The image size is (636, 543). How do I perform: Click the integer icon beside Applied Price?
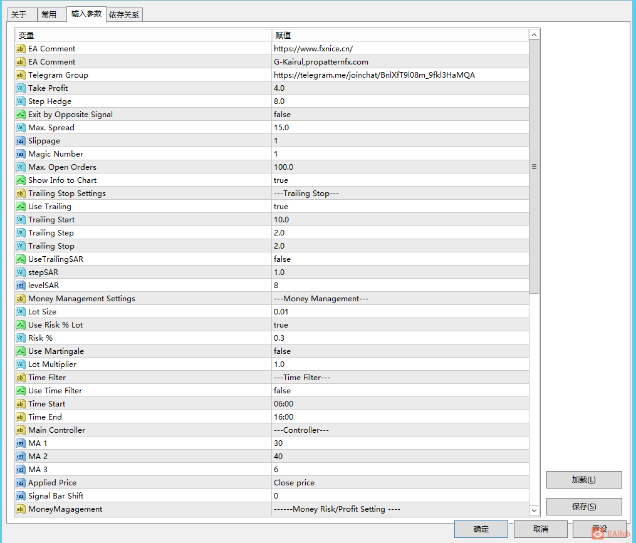point(20,483)
